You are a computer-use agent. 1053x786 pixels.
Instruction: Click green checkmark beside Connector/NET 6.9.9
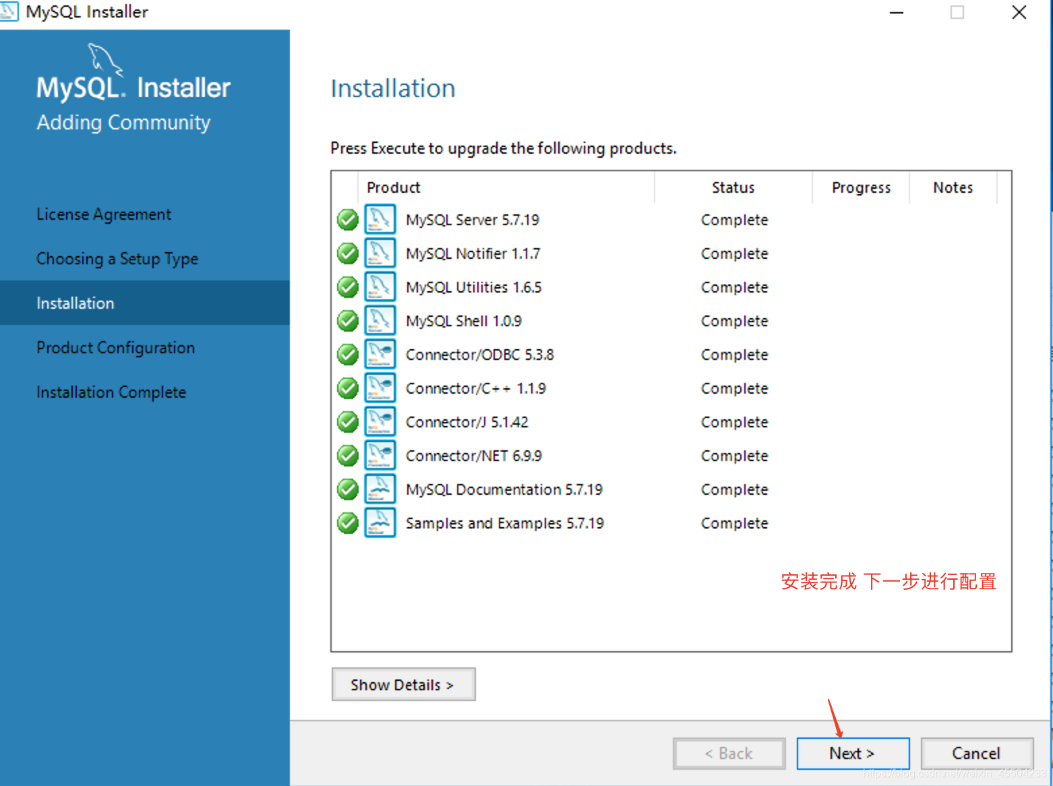click(x=348, y=456)
